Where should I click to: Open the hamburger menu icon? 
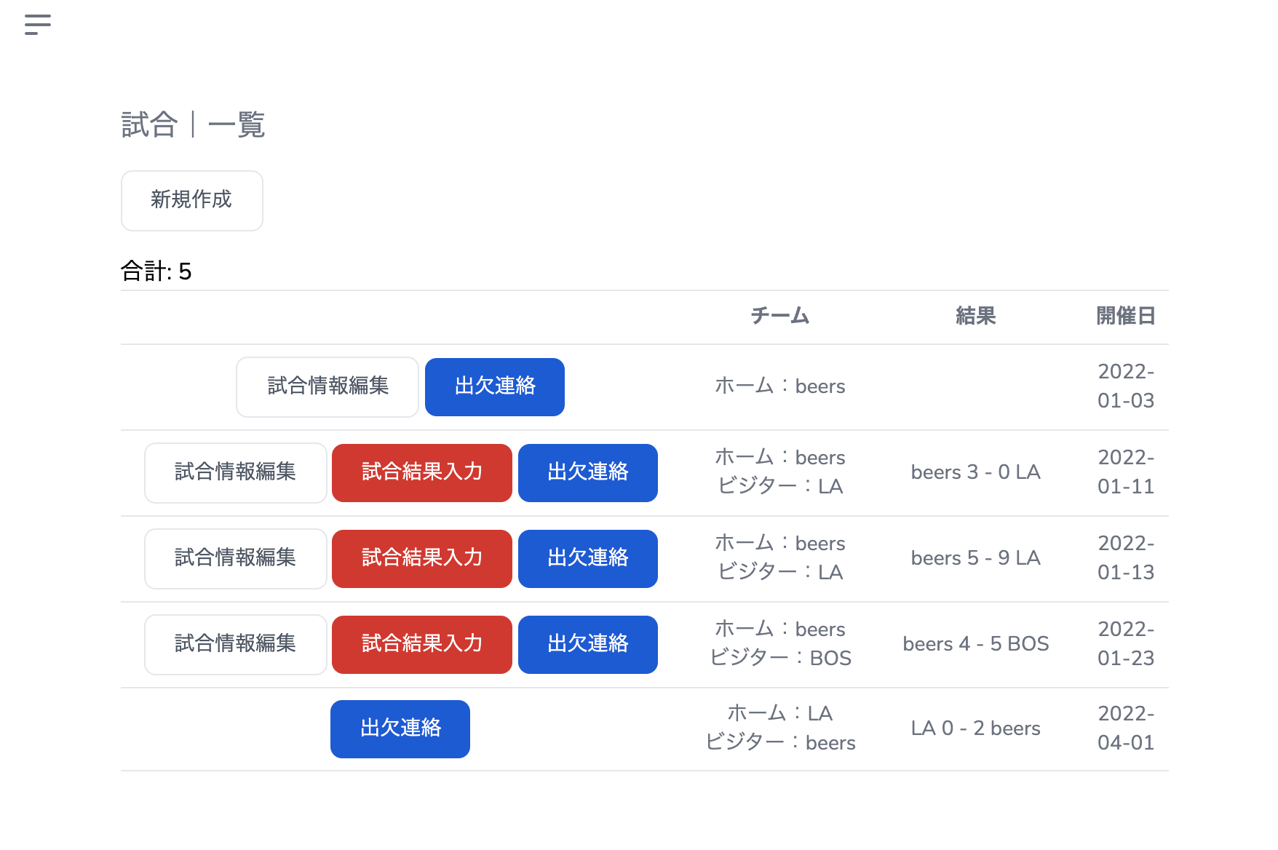tap(37, 25)
